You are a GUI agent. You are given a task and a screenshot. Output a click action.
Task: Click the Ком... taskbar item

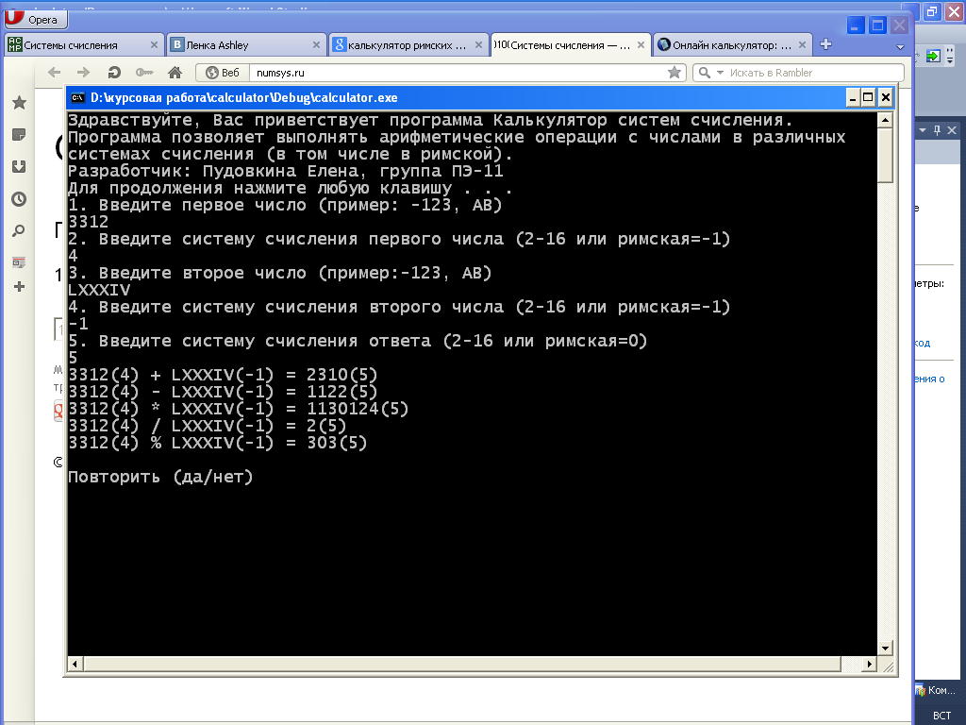(x=936, y=690)
